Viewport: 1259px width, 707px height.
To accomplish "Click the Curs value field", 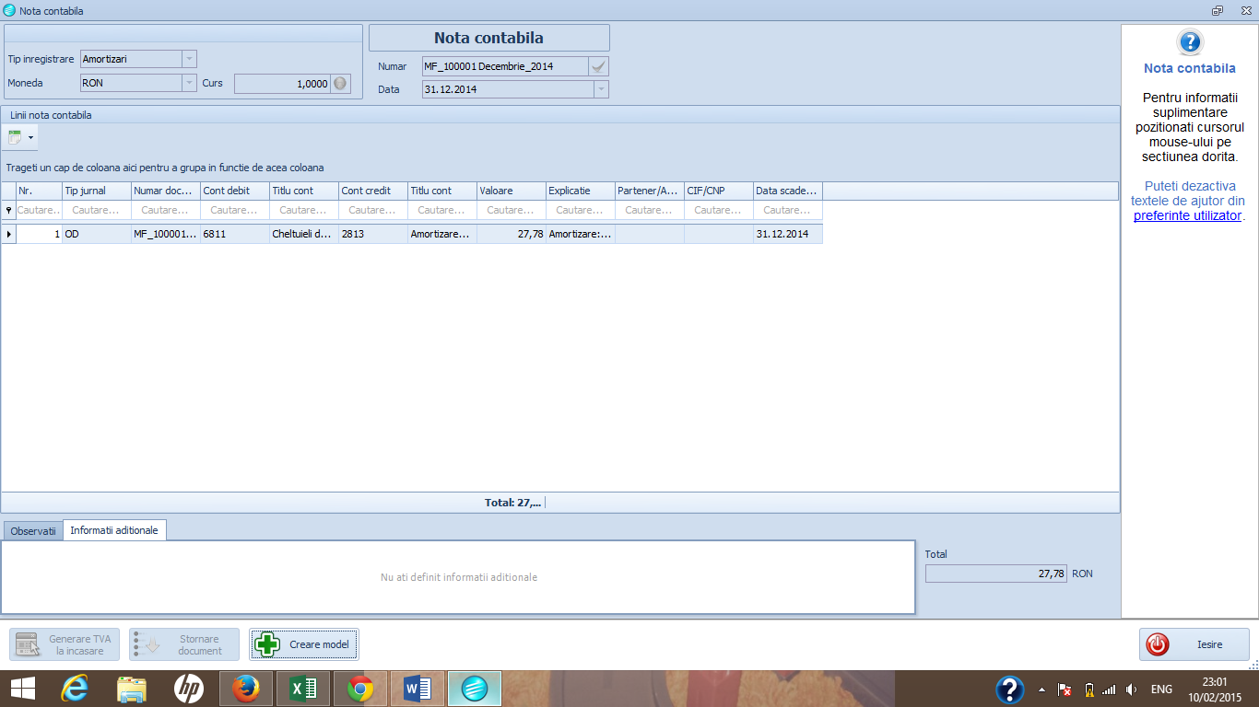I will (x=283, y=83).
